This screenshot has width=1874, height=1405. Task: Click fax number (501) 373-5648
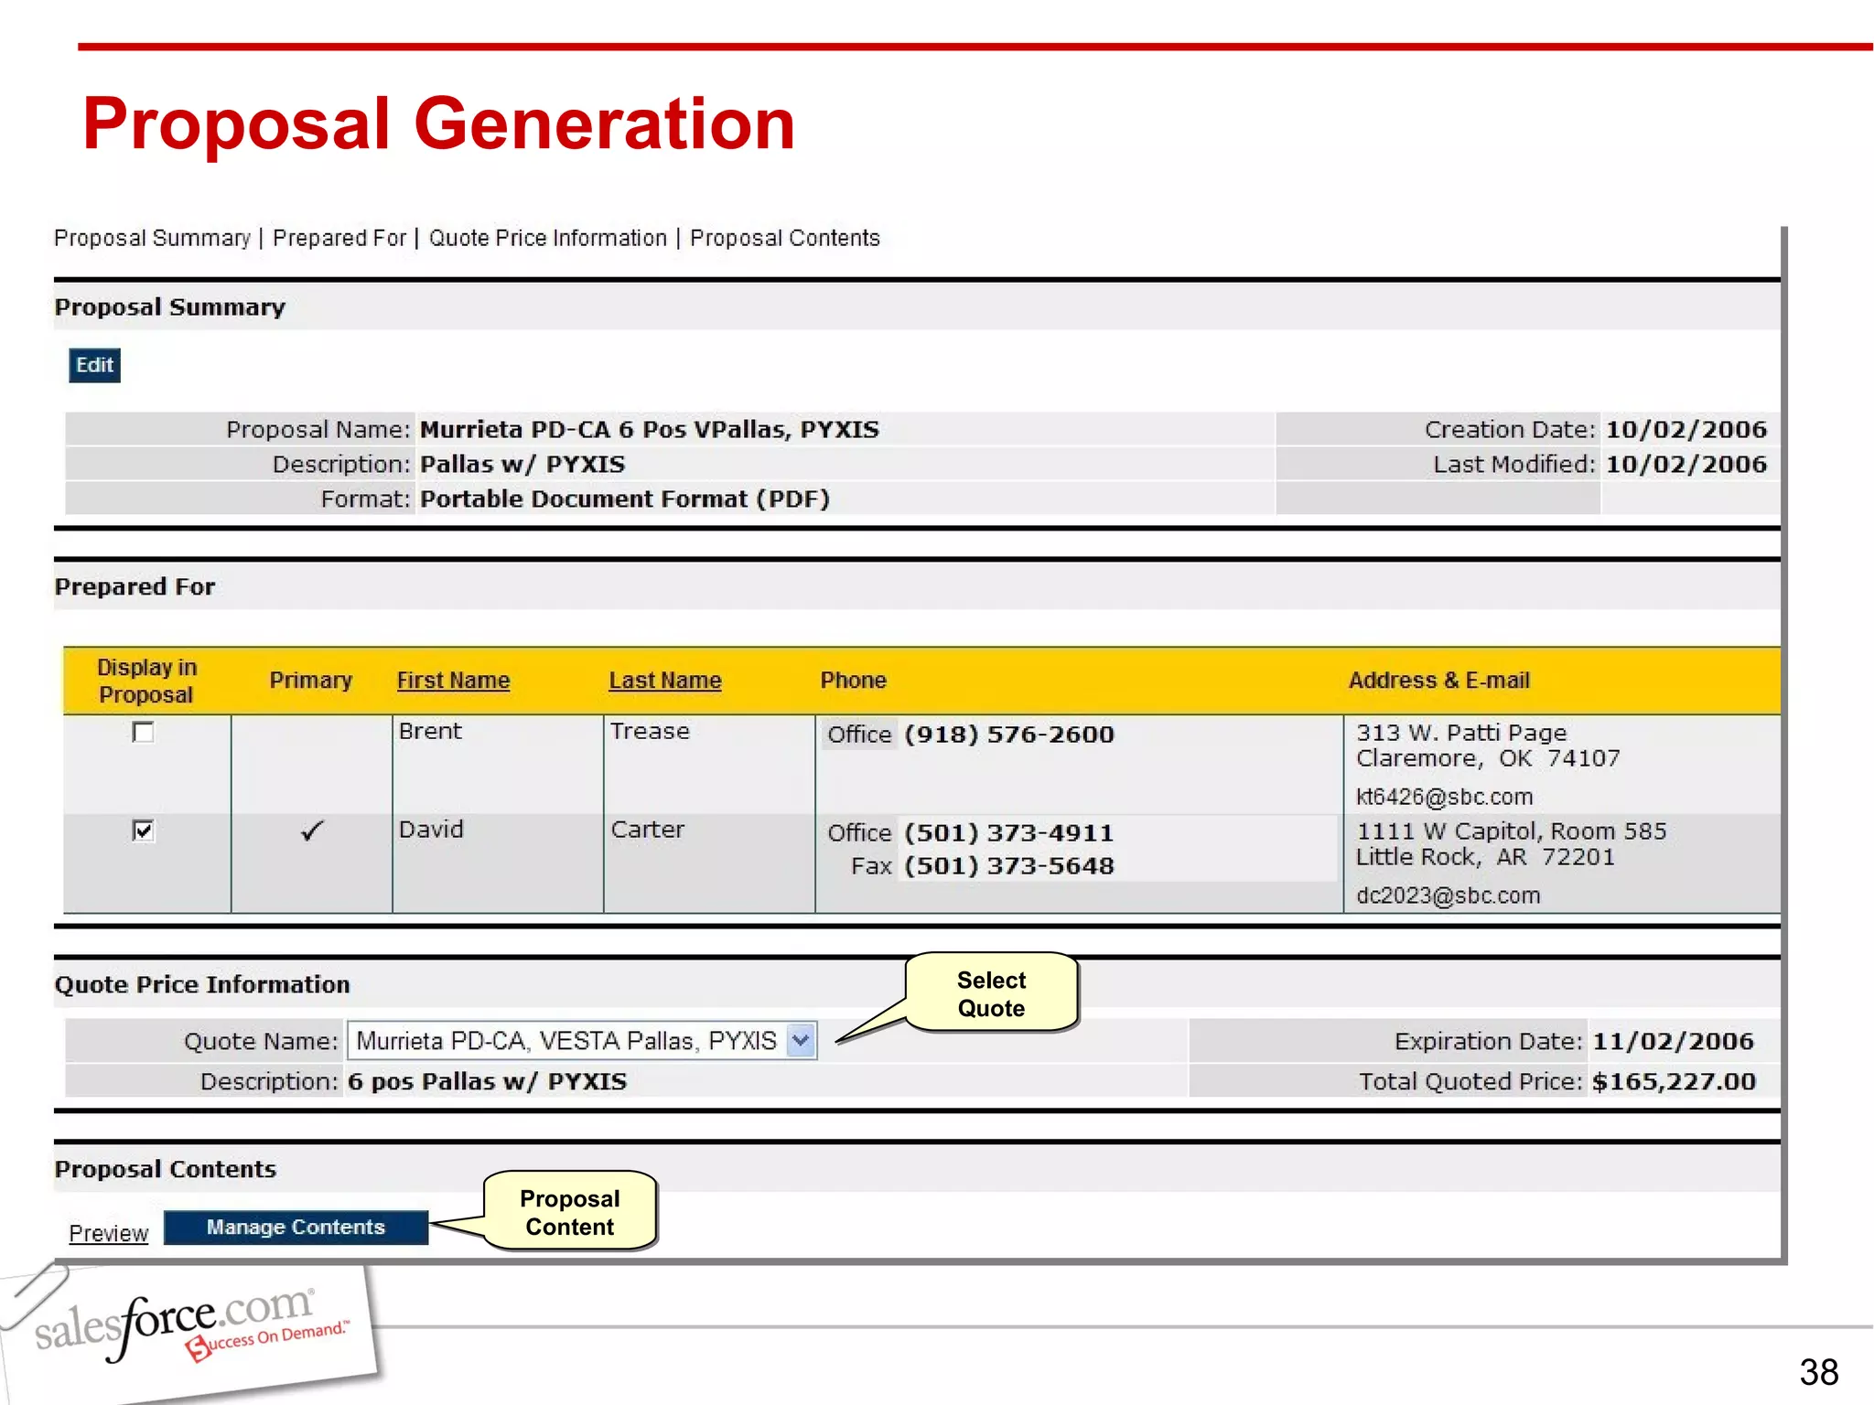(x=1009, y=866)
